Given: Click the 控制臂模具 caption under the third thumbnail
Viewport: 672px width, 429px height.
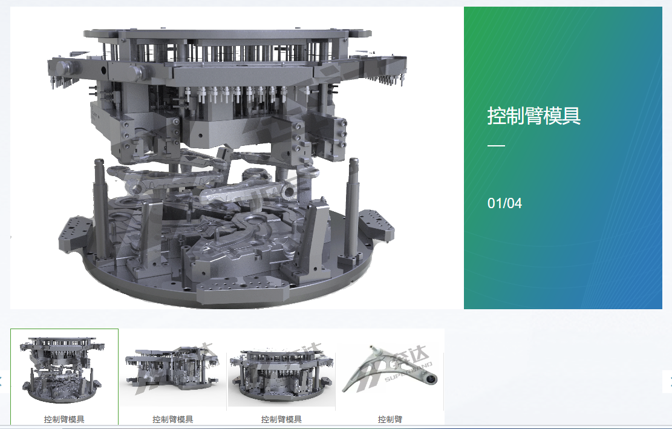Looking at the screenshot, I should [281, 419].
